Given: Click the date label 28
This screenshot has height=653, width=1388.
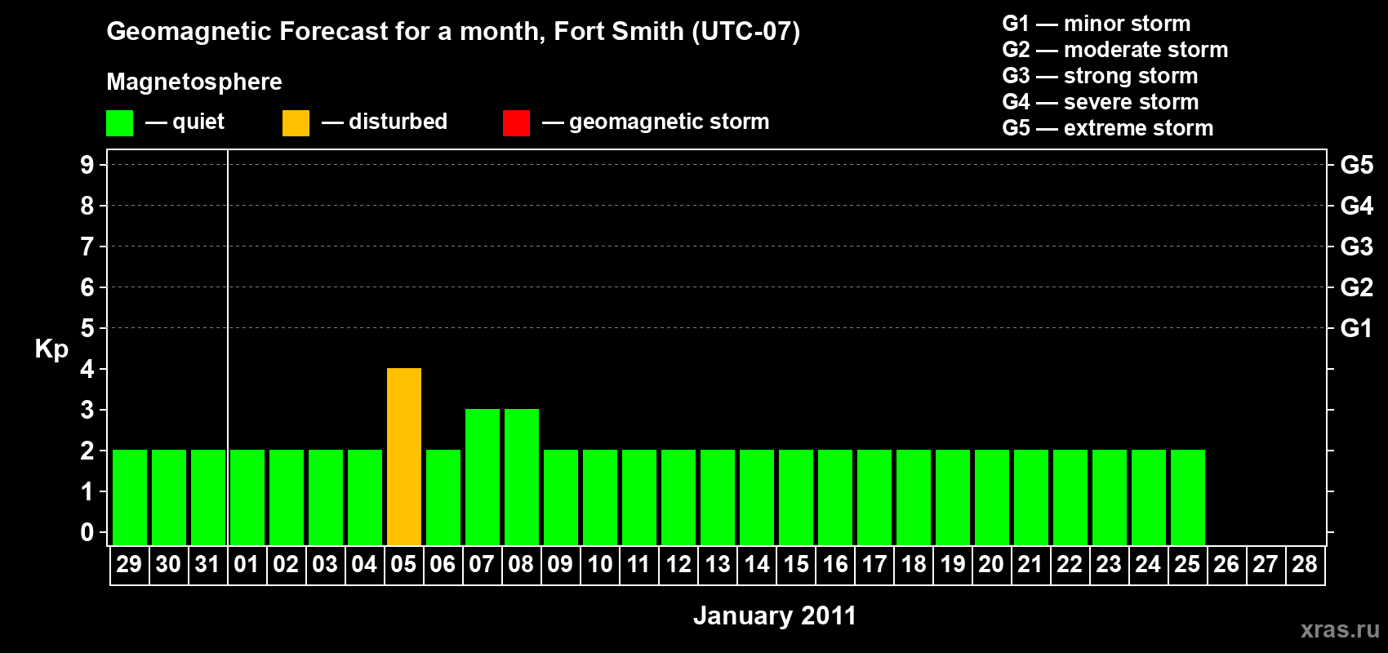Looking at the screenshot, I should (x=1305, y=564).
